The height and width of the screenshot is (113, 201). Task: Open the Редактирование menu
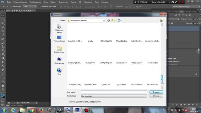[x=20, y=2]
